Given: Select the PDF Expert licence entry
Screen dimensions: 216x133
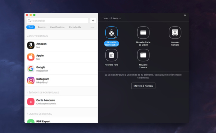Looking at the screenshot, I should [61, 121].
